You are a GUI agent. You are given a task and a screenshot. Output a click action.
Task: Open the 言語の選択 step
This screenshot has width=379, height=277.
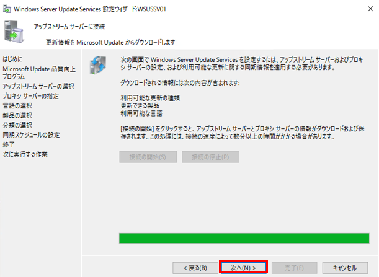[17, 105]
